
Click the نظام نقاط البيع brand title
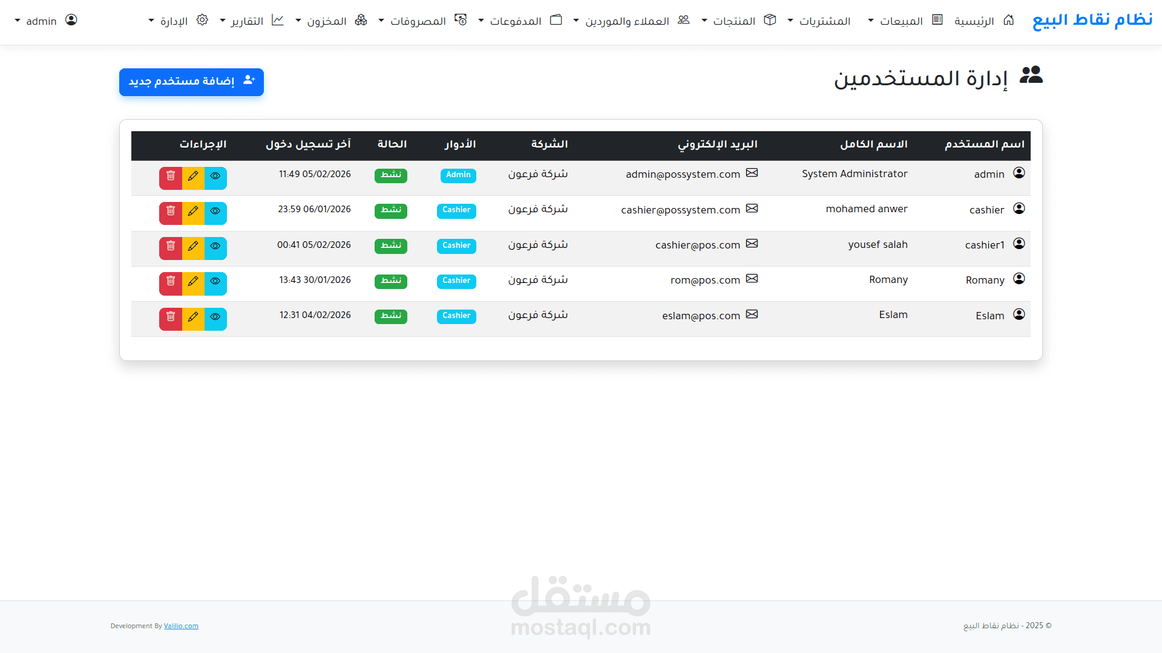pyautogui.click(x=1092, y=20)
